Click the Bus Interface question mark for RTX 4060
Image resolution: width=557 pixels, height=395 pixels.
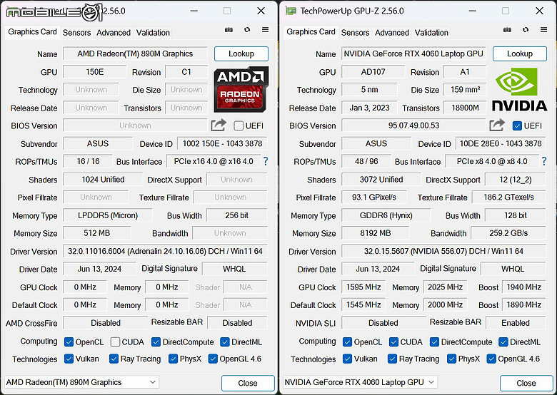tap(544, 162)
